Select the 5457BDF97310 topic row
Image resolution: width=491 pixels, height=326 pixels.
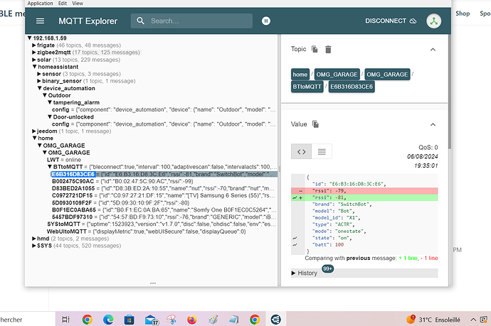click(x=164, y=217)
